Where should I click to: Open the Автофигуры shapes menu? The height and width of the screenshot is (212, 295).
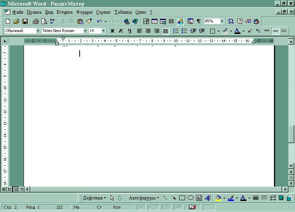[144, 198]
